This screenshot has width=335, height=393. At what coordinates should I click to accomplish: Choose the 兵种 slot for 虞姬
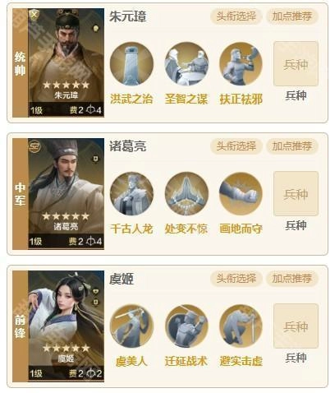(296, 326)
